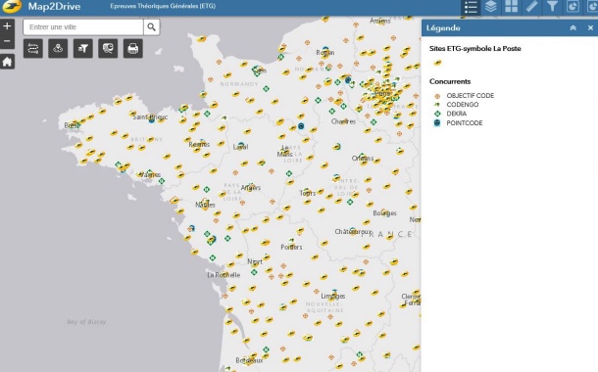598x372 pixels.
Task: Open the map chart query tool
Action: 108,48
